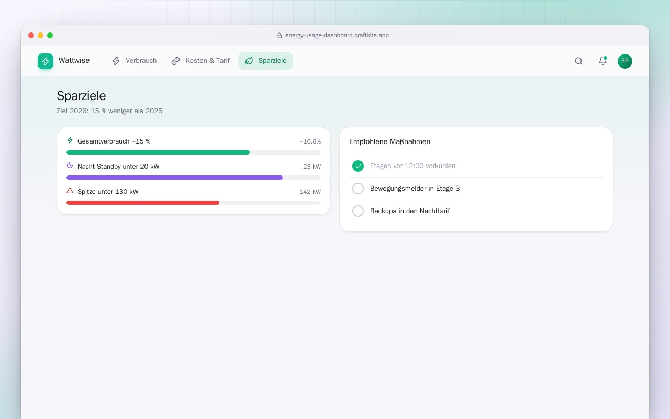Click the 'Sparziele' page heading

(x=81, y=96)
